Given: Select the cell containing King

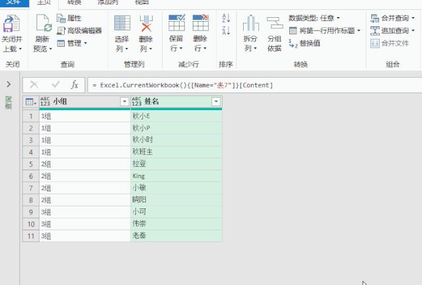Looking at the screenshot, I should tap(176, 176).
